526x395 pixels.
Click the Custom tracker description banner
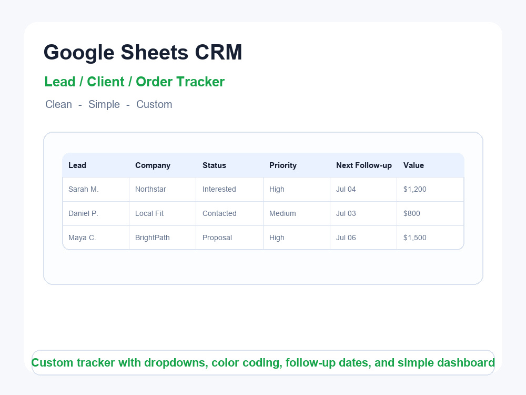tap(263, 363)
